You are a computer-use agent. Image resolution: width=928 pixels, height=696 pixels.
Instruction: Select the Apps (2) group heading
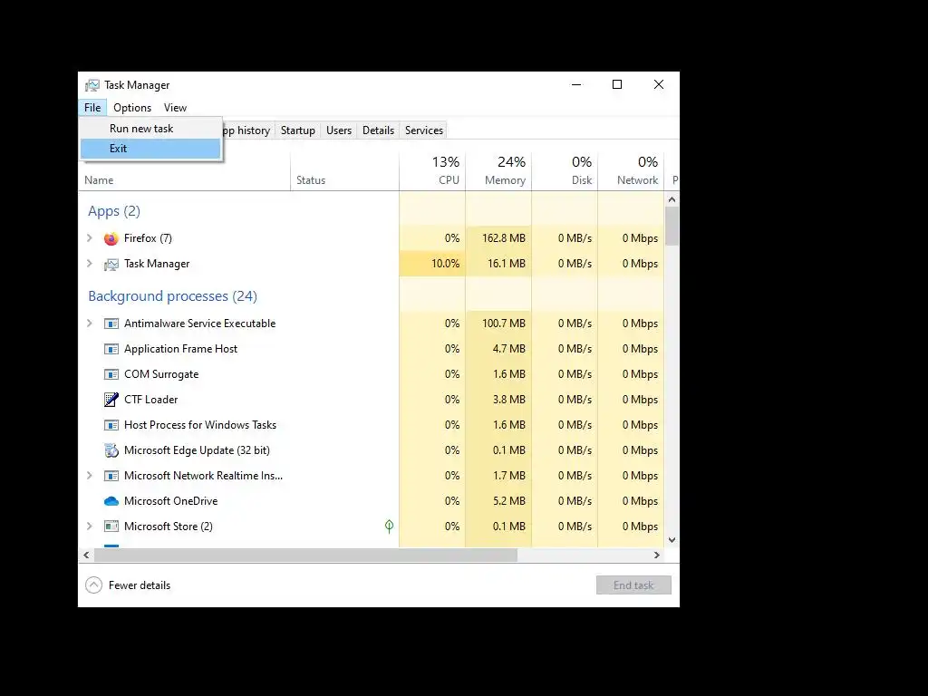114,211
